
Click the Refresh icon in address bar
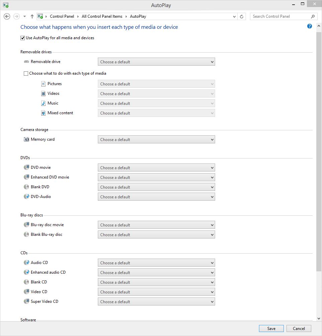(242, 16)
